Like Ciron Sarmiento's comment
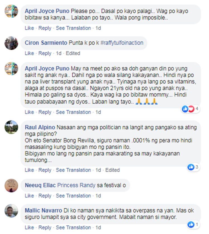 29,53
